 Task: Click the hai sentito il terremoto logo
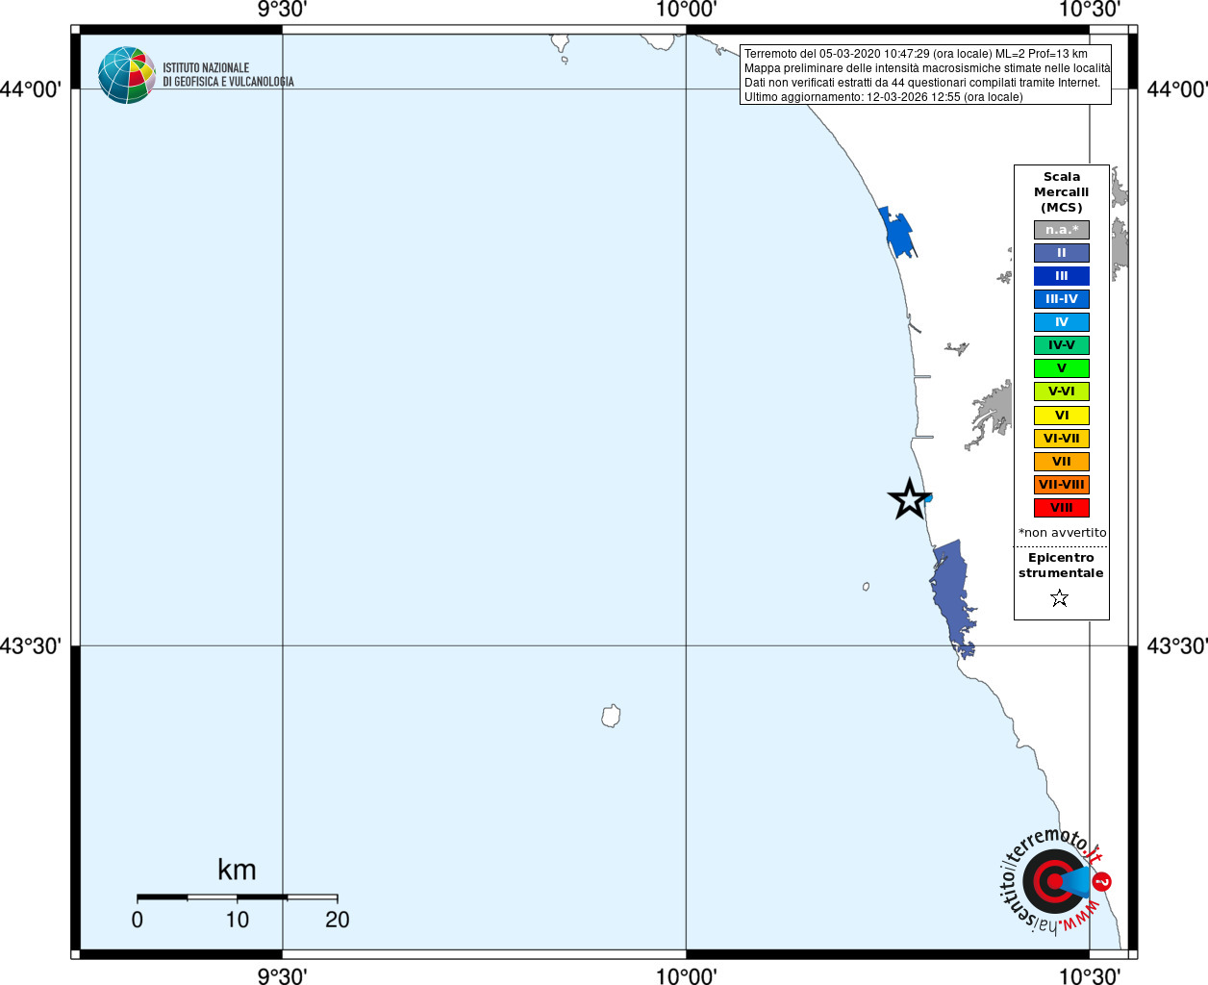click(x=1056, y=880)
